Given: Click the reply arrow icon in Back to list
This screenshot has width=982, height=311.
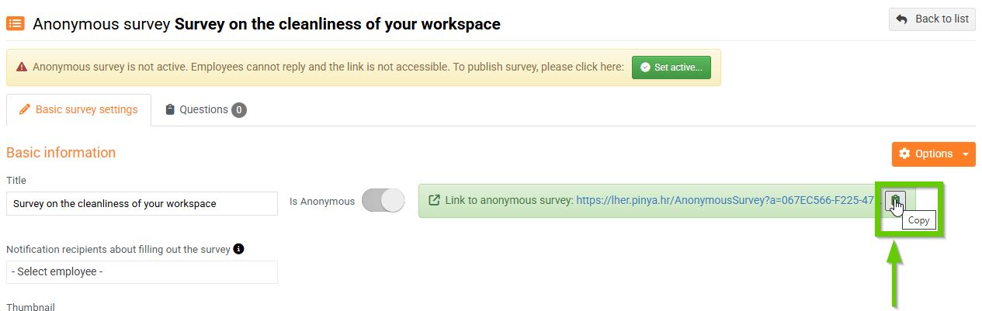Looking at the screenshot, I should pyautogui.click(x=902, y=19).
